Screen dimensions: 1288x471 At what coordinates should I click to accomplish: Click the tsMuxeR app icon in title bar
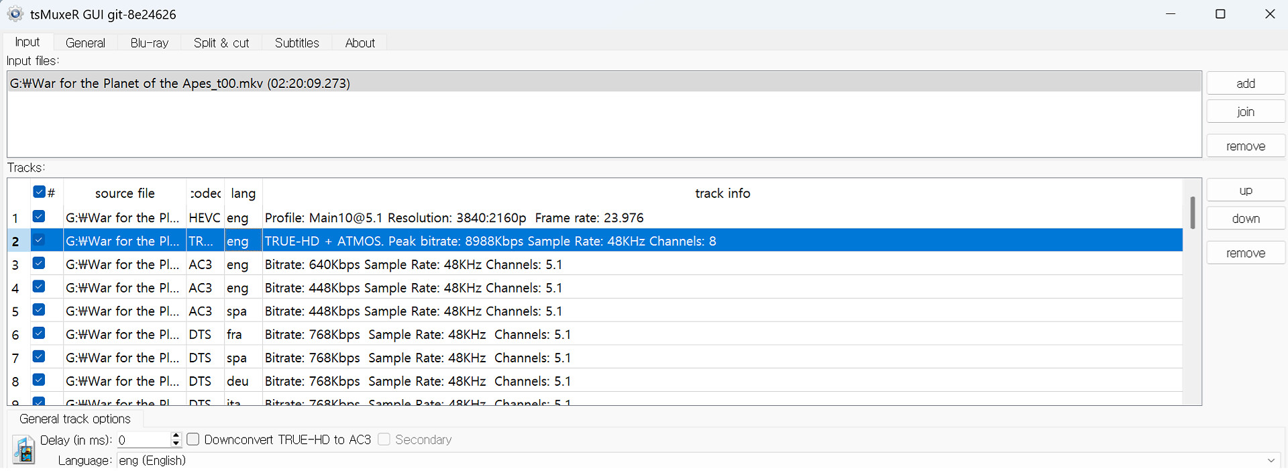coord(15,14)
